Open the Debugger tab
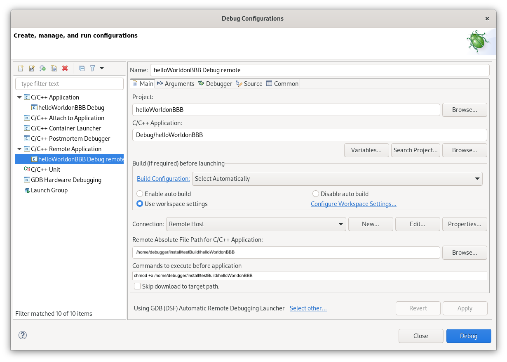This screenshot has width=507, height=362. (x=215, y=83)
